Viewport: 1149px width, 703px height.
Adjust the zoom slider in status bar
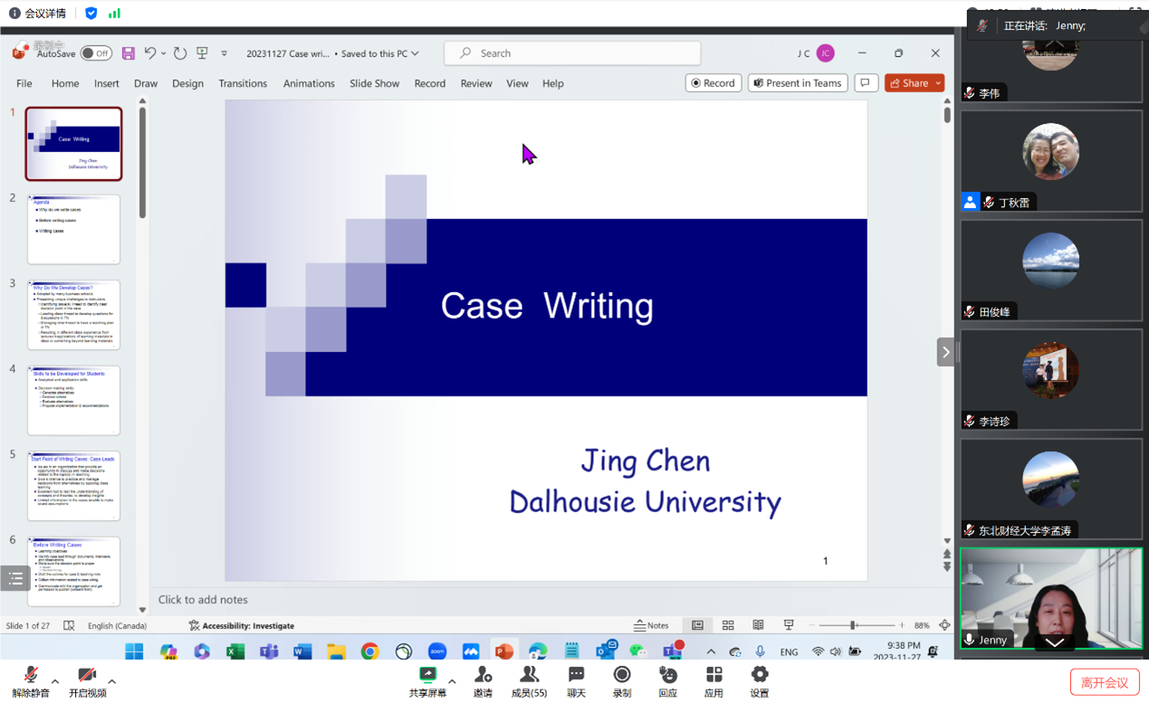853,625
